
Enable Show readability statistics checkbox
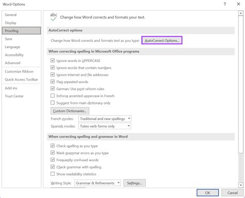click(x=53, y=174)
